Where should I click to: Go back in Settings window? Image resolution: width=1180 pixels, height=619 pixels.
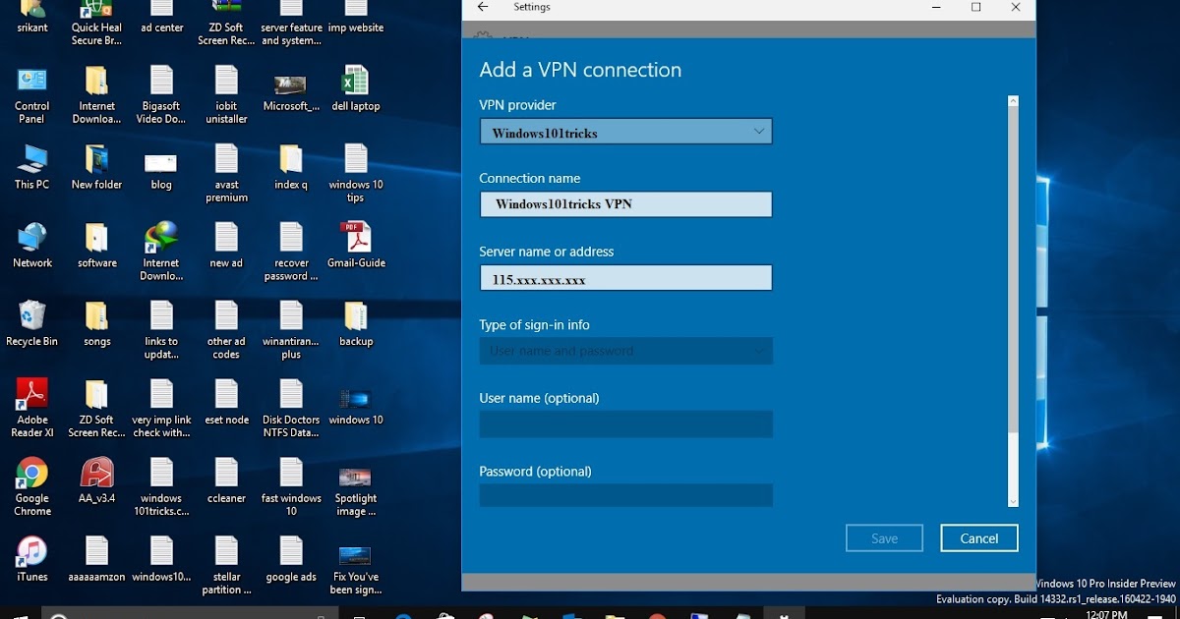point(482,7)
